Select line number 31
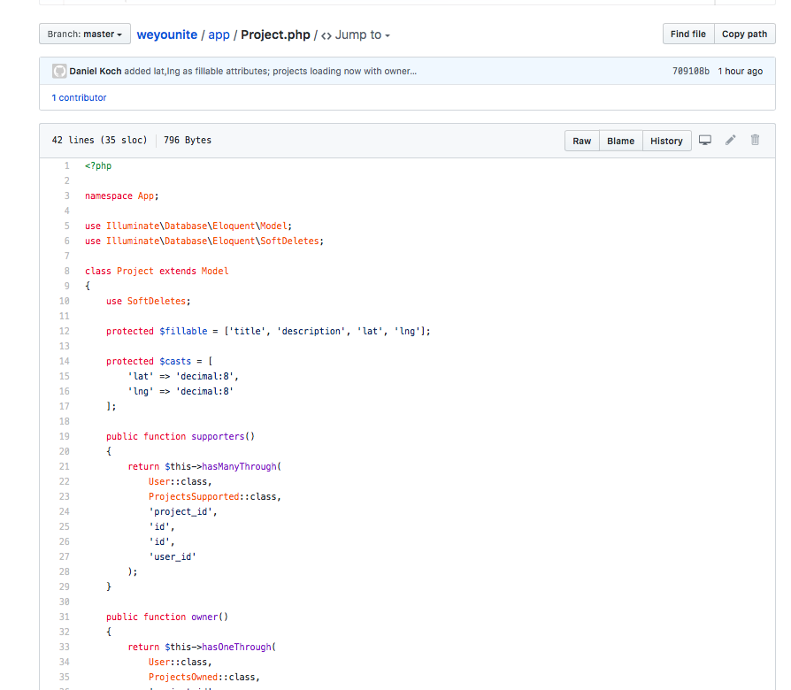Image resolution: width=791 pixels, height=690 pixels. click(64, 617)
